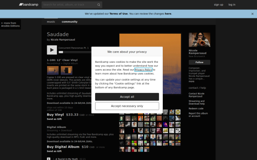Send vinyl as Gift
The width and height of the screenshot is (257, 160).
click(x=54, y=119)
